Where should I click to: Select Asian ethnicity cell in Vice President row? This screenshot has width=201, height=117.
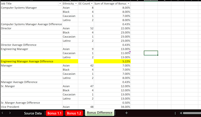[70, 107]
